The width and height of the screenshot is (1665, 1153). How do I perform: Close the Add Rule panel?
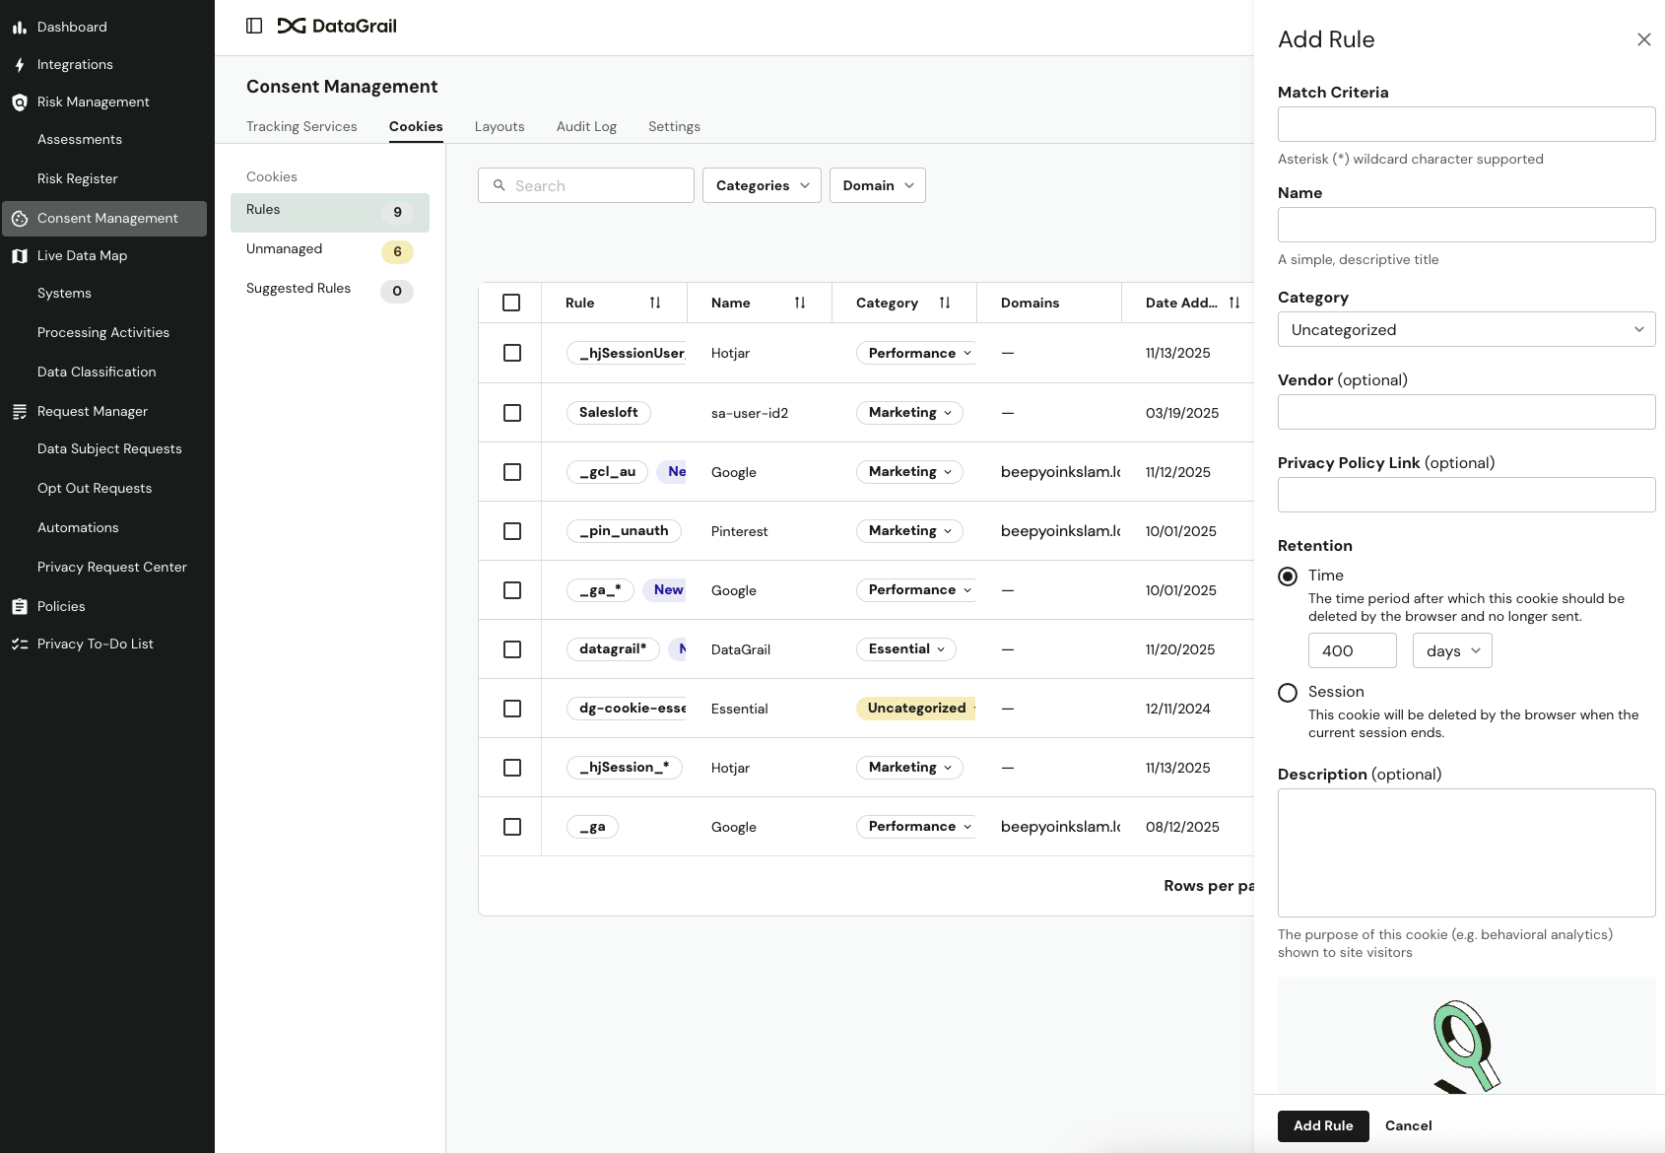1643,40
